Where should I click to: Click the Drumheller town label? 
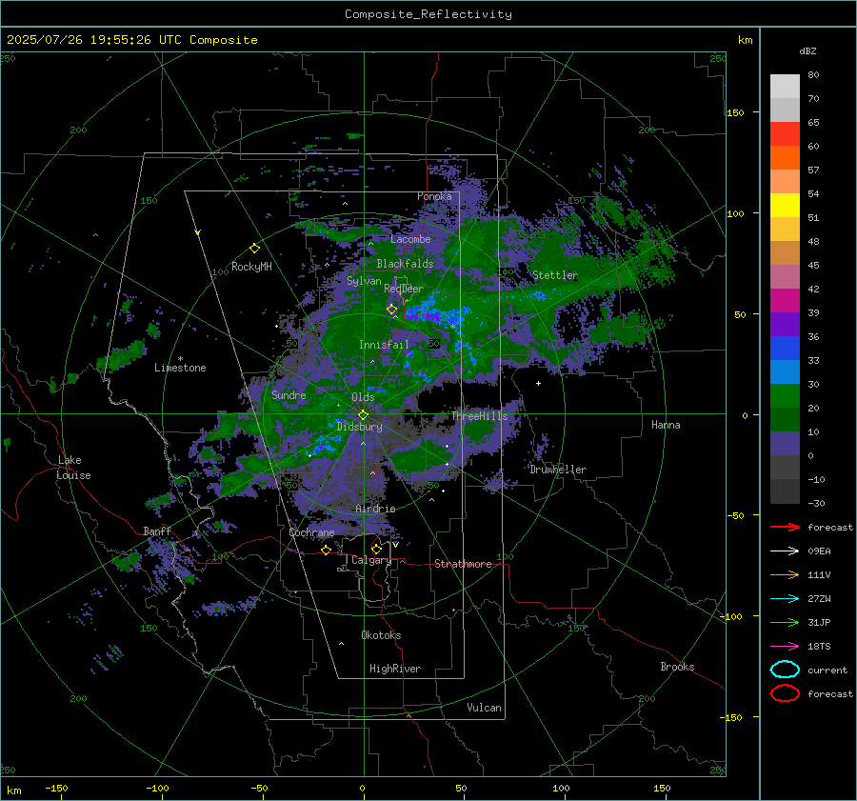click(558, 470)
